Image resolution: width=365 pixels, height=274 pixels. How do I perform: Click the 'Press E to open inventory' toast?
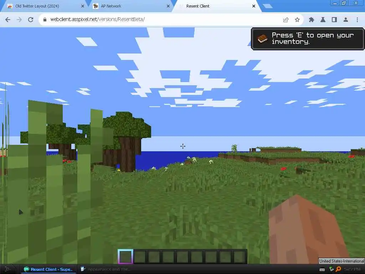point(308,39)
